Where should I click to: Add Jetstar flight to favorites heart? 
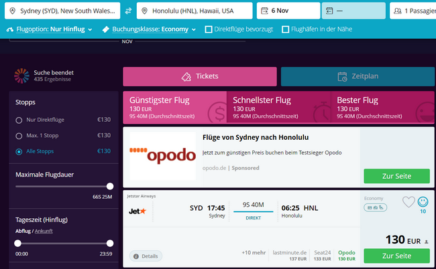click(x=408, y=202)
